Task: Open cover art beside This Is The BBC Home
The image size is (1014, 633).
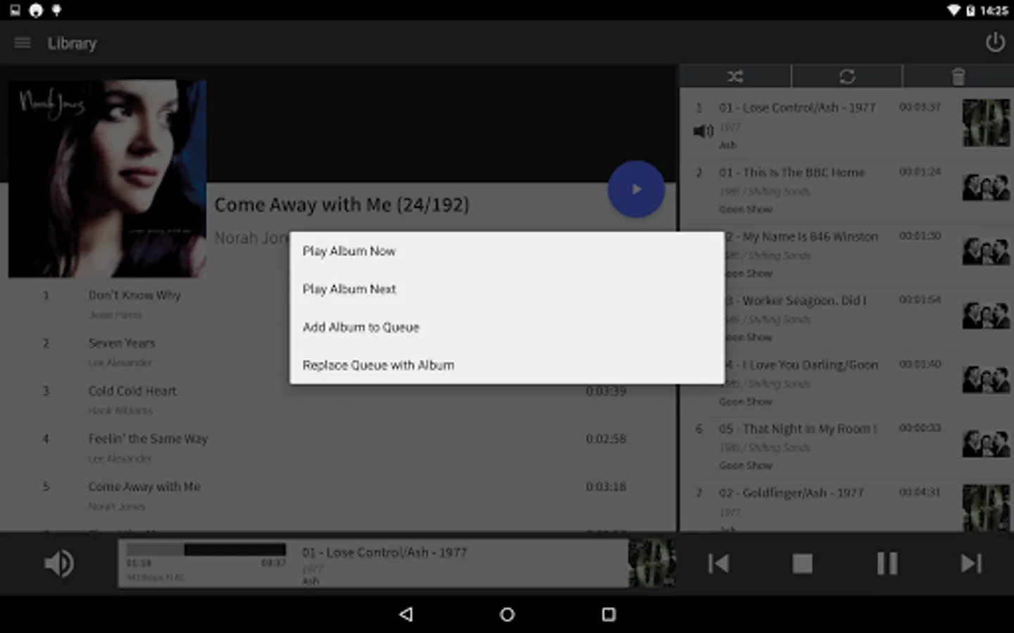Action: click(x=986, y=187)
